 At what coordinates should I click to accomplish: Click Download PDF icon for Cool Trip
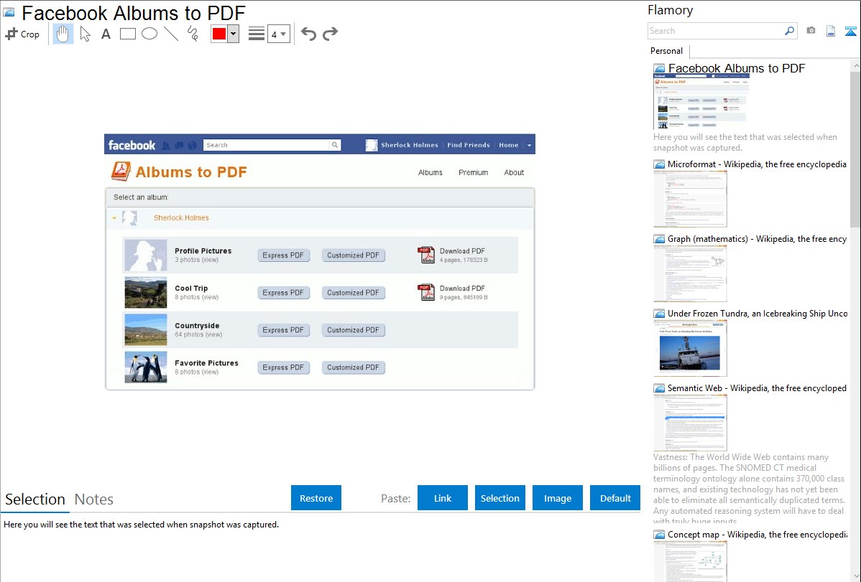coord(426,292)
